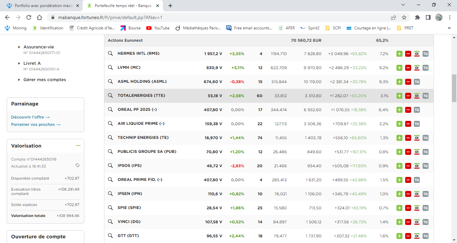Click magnifier icon for VINCI row
Image resolution: width=457 pixels, height=243 pixels.
(x=110, y=222)
